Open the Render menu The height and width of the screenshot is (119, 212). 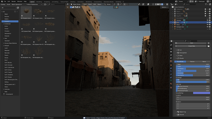[14, 2]
